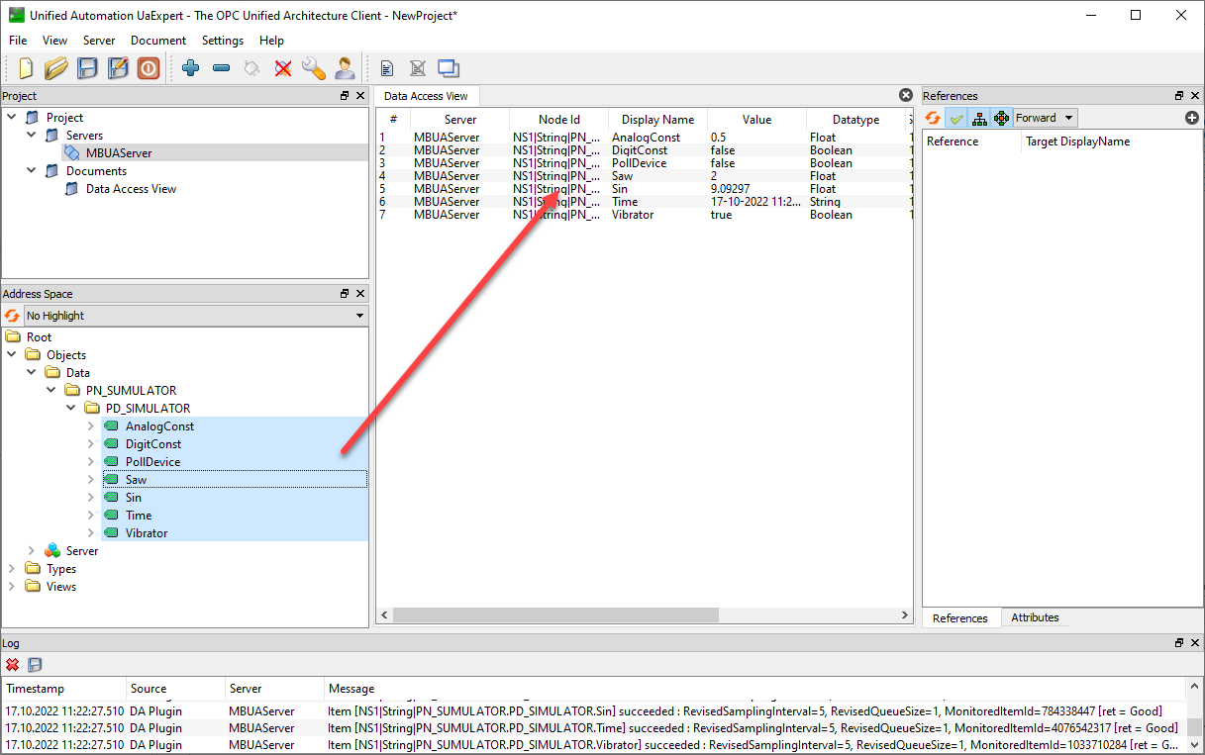This screenshot has height=755, width=1205.
Task: Disconnect server using red-X plug icon
Action: click(283, 68)
